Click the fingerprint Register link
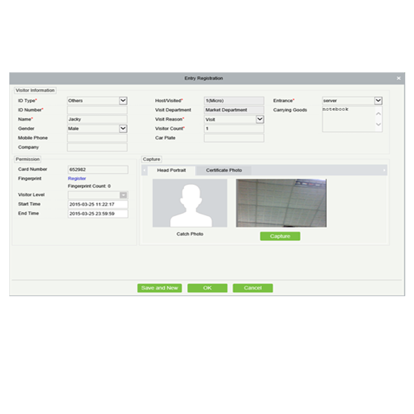Viewport: 414px width, 414px height. click(x=77, y=178)
